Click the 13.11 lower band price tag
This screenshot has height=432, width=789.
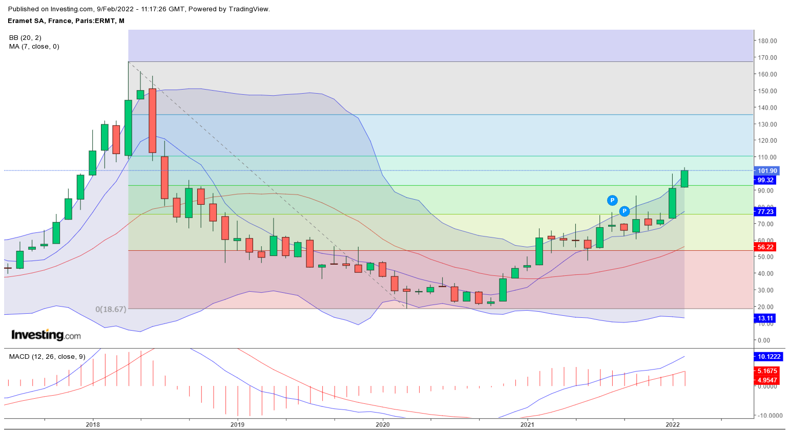(x=765, y=318)
